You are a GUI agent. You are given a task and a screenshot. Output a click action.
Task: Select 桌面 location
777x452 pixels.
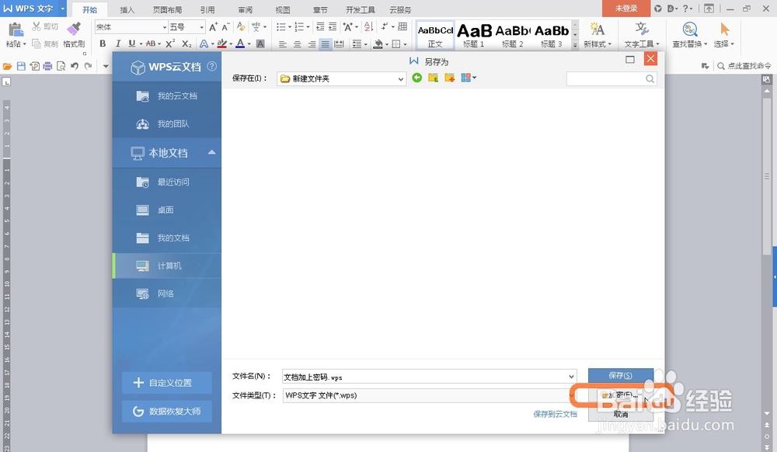(167, 210)
